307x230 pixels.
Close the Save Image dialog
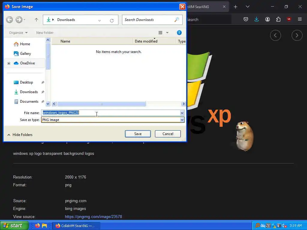coord(182,7)
